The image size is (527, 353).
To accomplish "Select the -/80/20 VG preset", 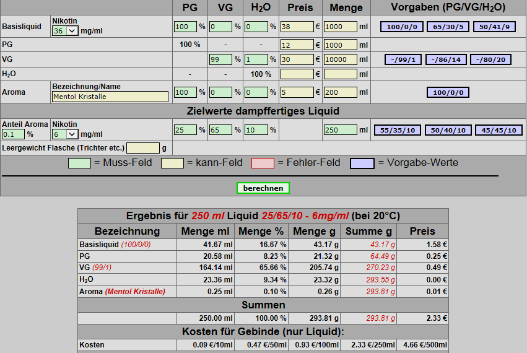I will (490, 59).
